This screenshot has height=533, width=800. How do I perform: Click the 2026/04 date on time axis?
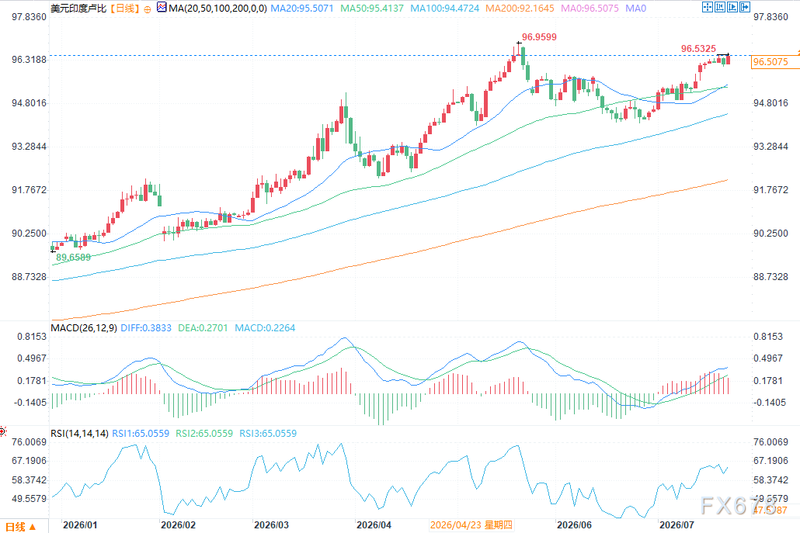(x=374, y=524)
